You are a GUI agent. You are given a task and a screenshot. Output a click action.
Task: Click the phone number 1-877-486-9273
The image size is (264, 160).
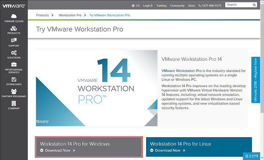pos(211,6)
